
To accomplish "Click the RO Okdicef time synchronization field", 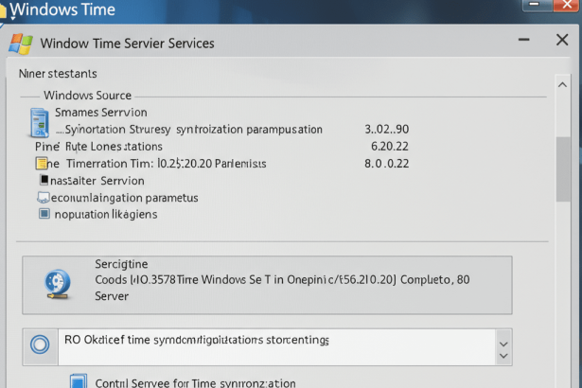I will (276, 346).
